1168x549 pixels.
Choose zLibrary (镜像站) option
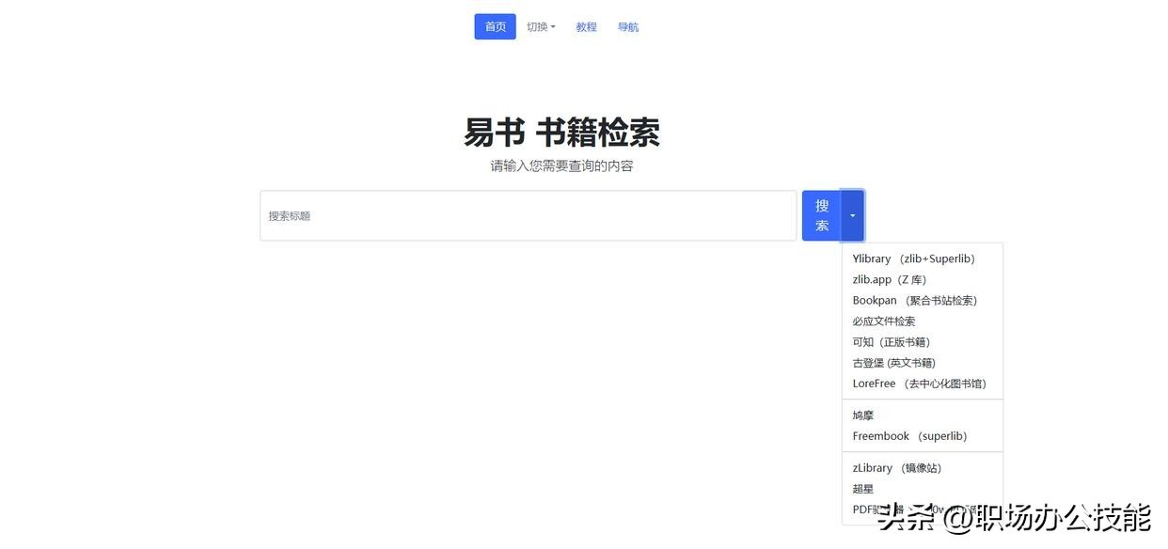[896, 468]
